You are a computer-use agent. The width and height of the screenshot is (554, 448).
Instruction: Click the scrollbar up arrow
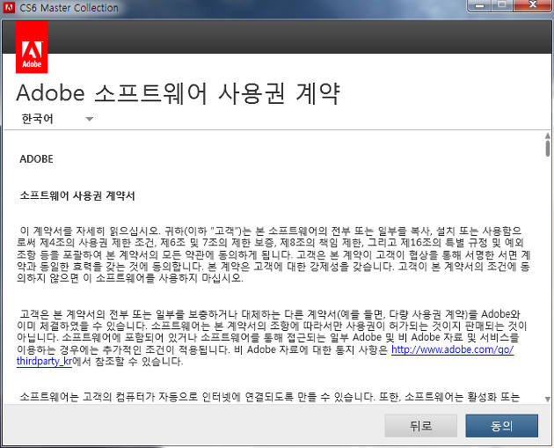(547, 136)
